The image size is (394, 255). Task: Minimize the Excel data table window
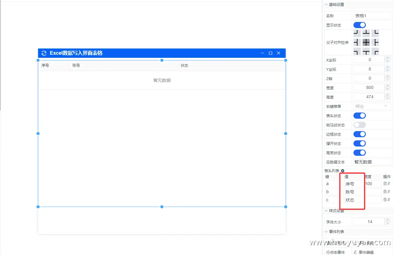[262, 53]
